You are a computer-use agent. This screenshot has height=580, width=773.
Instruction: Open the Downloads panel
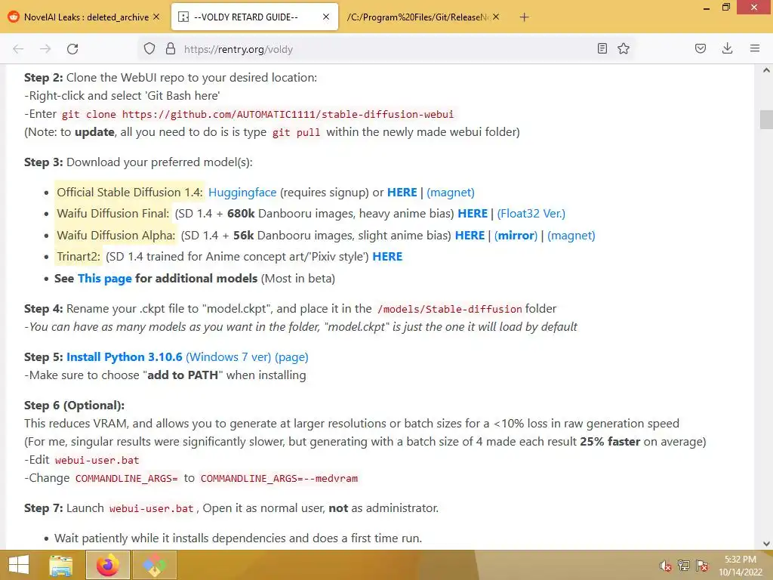pos(727,48)
